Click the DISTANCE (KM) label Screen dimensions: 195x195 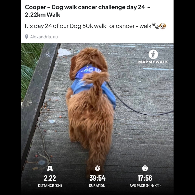pyautogui.click(x=50, y=186)
